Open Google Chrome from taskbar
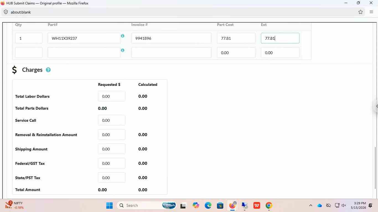378x212 pixels. coord(269,205)
